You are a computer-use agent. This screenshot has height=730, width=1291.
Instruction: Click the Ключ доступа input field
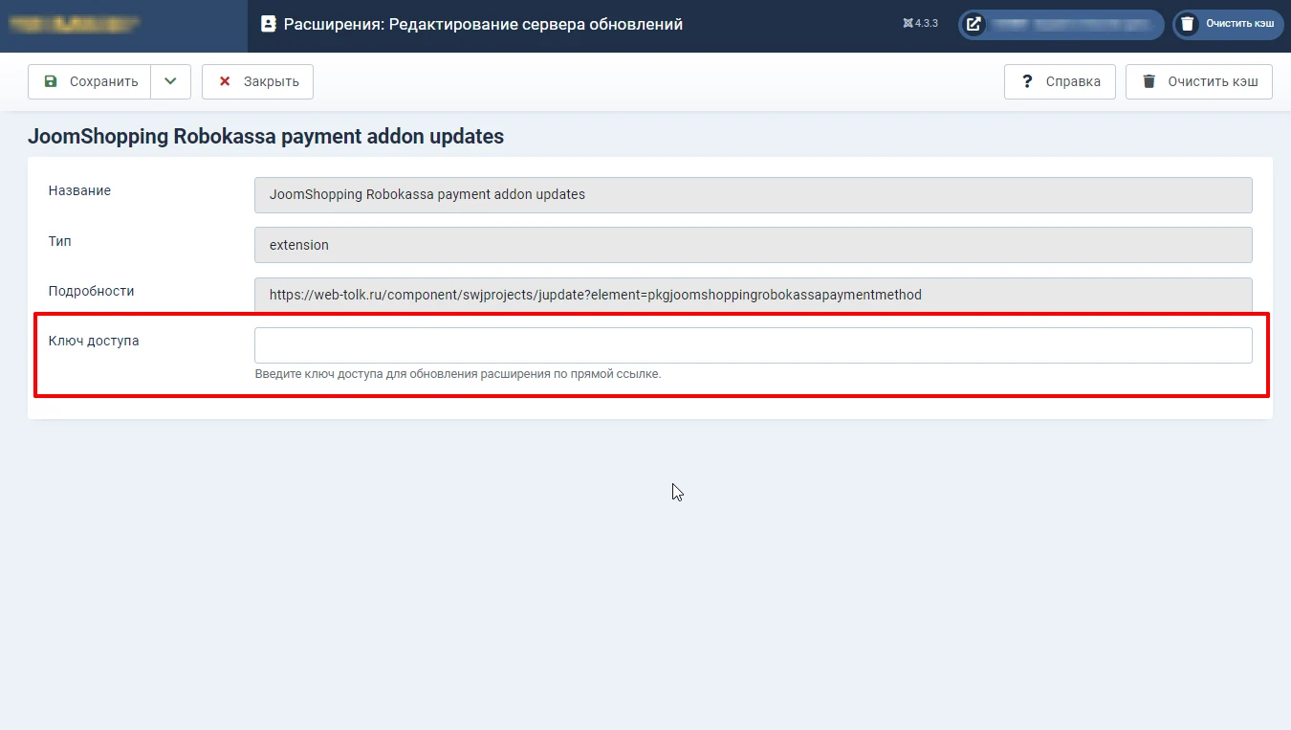pos(754,345)
